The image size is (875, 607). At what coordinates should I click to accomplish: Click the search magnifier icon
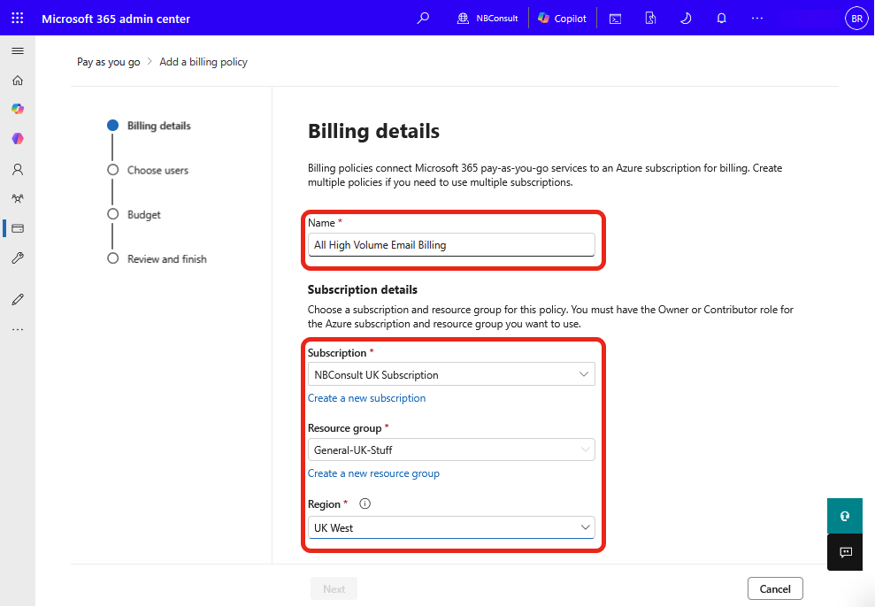[423, 18]
